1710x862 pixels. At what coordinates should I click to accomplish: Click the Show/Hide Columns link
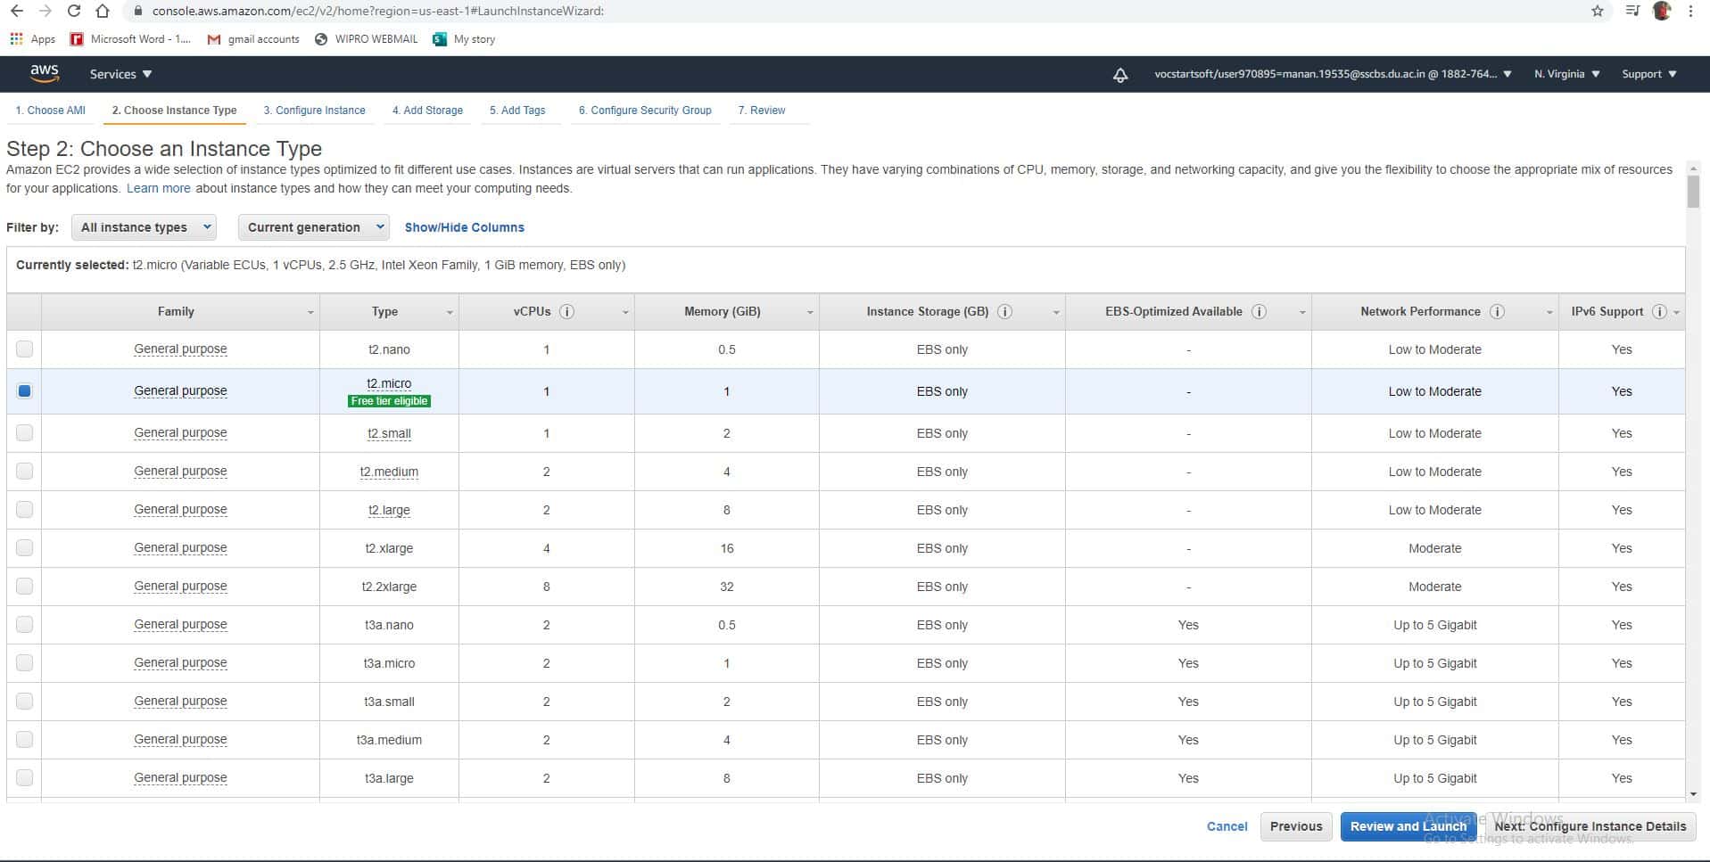(464, 227)
